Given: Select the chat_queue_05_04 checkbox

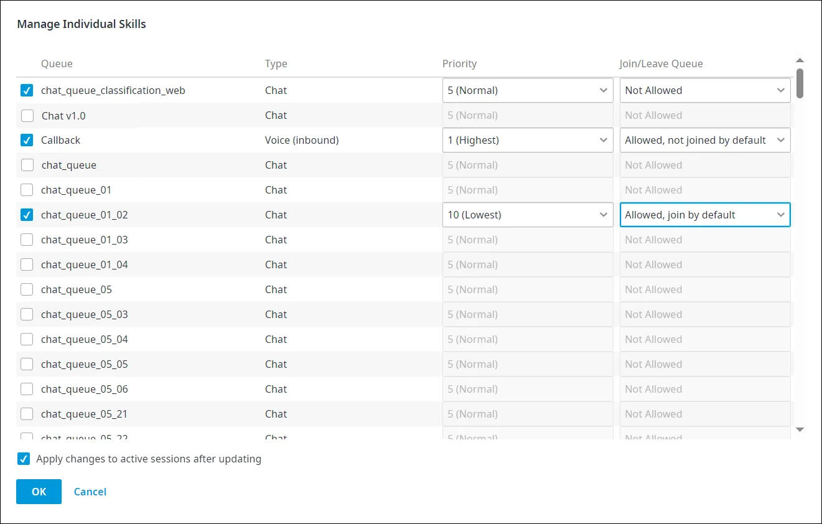Looking at the screenshot, I should (27, 339).
